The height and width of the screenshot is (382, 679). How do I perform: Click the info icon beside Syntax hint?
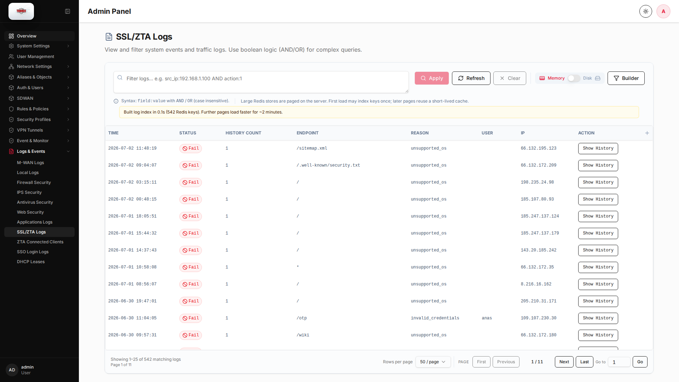click(116, 101)
